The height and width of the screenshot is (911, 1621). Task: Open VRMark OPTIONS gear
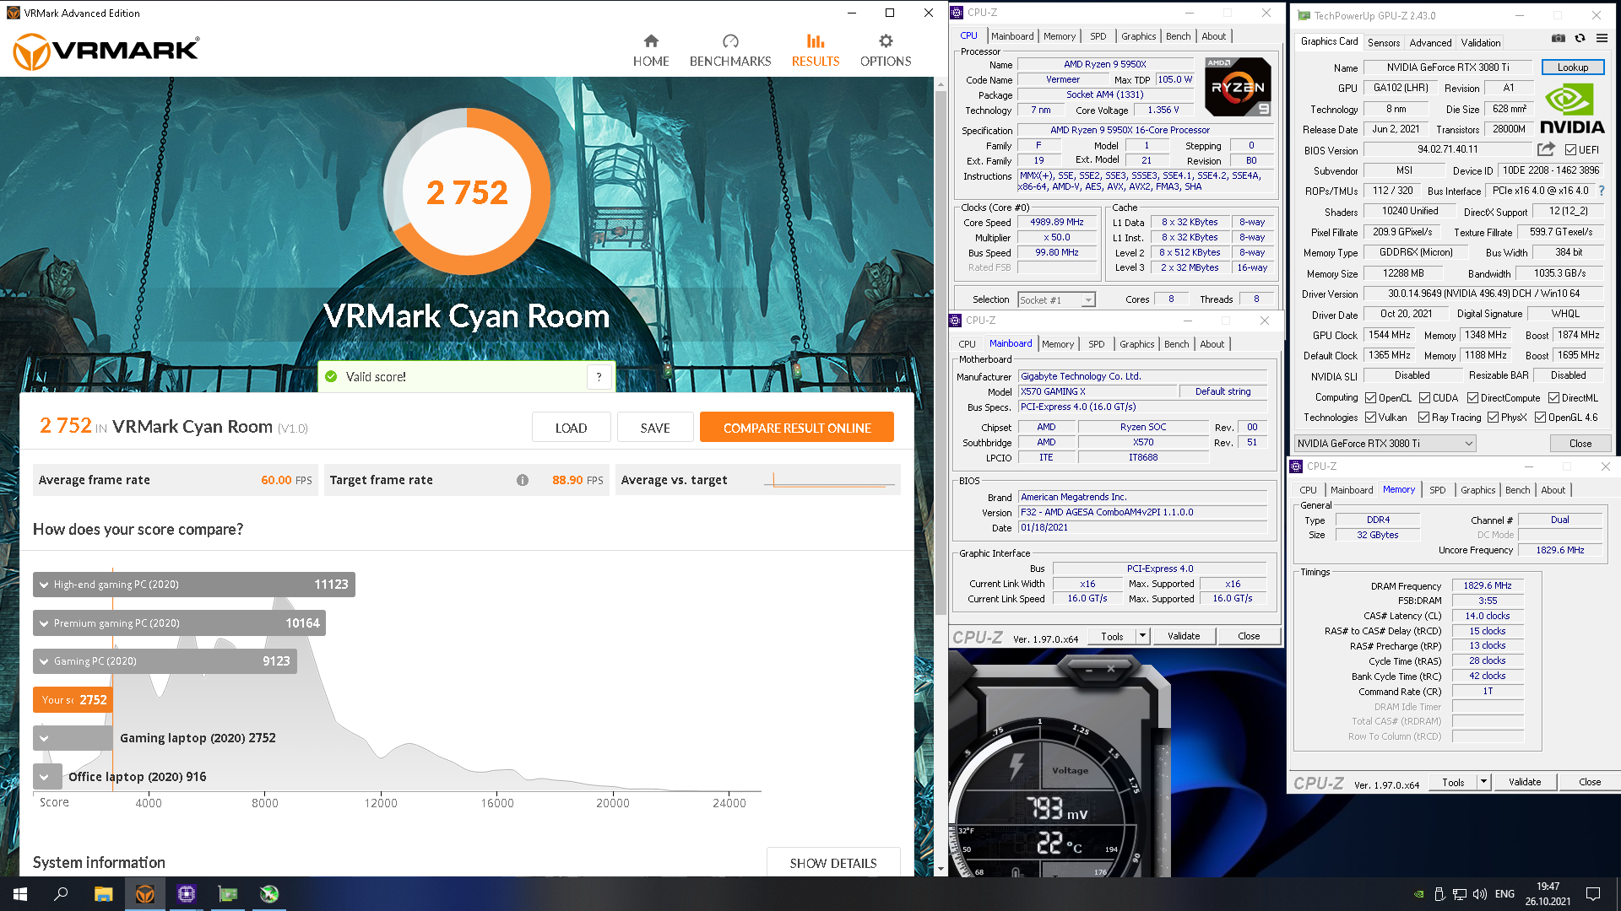(x=886, y=51)
